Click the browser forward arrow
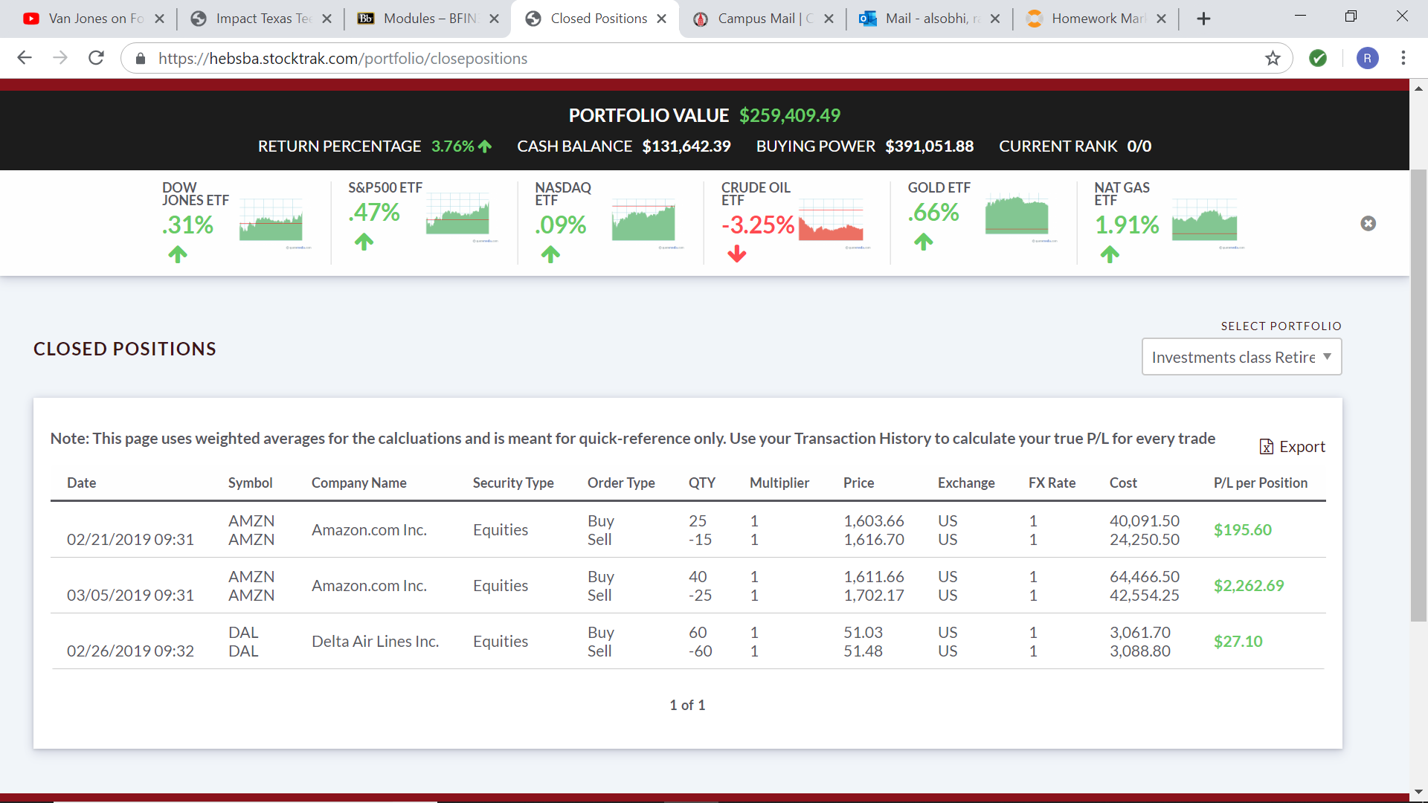This screenshot has width=1428, height=803. (60, 58)
